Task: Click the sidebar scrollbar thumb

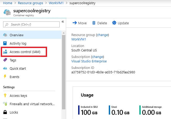Action: click(64, 72)
